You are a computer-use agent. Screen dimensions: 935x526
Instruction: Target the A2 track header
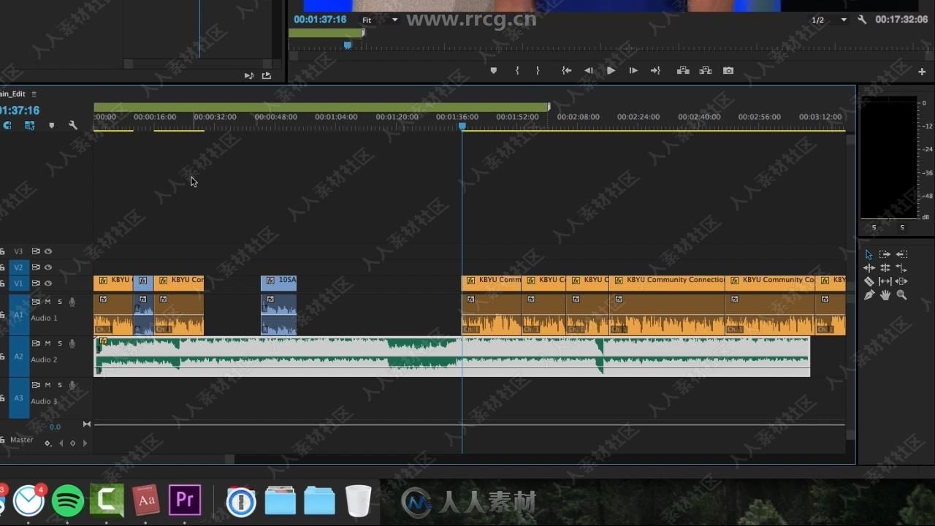coord(19,357)
